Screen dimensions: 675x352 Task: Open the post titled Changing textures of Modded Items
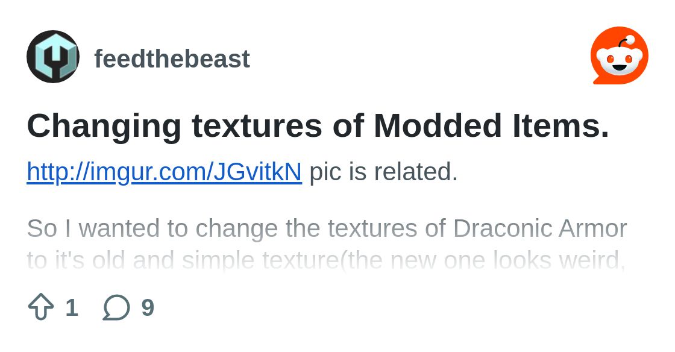point(318,125)
